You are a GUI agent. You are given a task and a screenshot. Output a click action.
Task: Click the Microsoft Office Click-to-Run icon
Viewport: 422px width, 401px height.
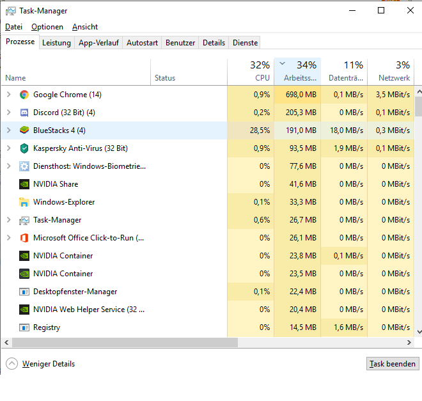(24, 238)
